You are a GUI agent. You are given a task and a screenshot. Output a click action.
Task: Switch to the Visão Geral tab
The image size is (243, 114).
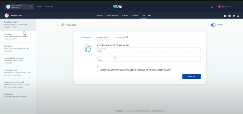pyautogui.click(x=86, y=37)
